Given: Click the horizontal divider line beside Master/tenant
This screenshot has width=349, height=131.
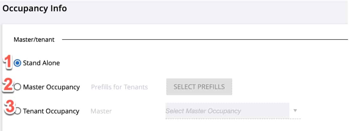Looking at the screenshot, I should pyautogui.click(x=203, y=40).
